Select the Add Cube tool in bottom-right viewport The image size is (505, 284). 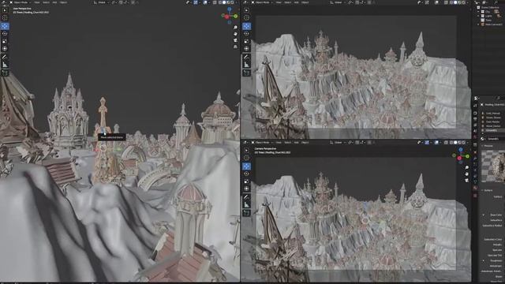(x=246, y=212)
